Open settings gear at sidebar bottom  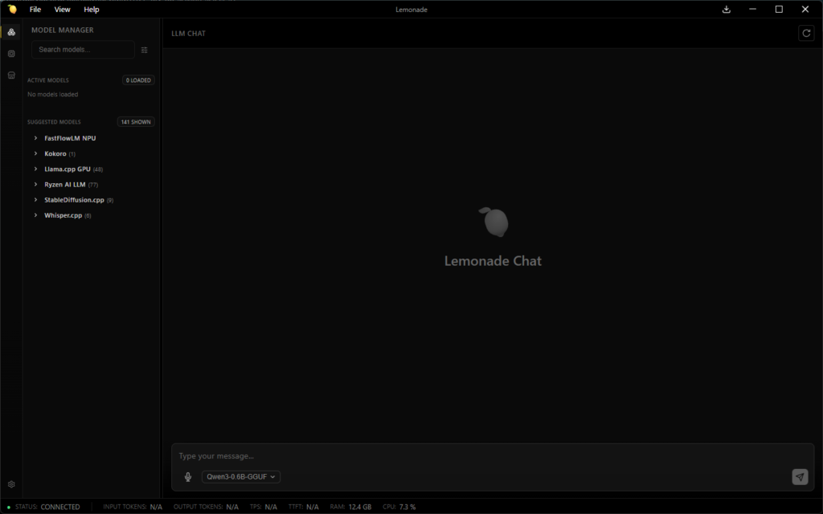click(11, 484)
